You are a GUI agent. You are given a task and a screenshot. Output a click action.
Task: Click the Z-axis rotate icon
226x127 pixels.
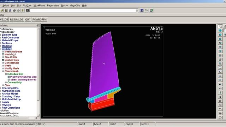point(220,117)
